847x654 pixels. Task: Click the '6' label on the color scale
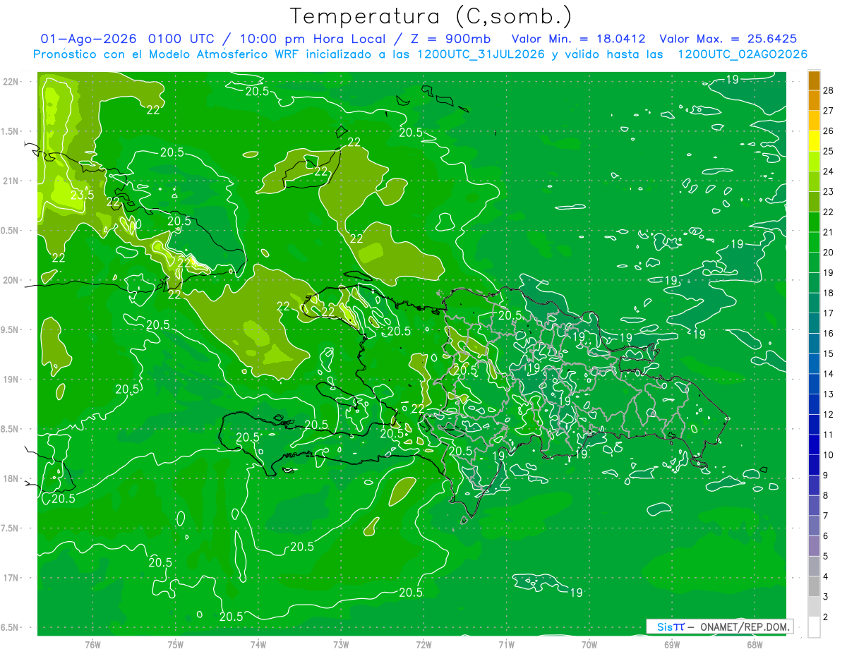point(826,536)
